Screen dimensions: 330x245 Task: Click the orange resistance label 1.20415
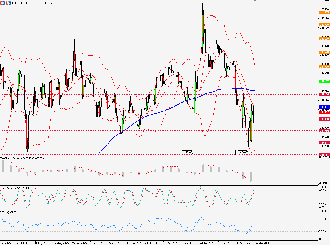click(324, 13)
